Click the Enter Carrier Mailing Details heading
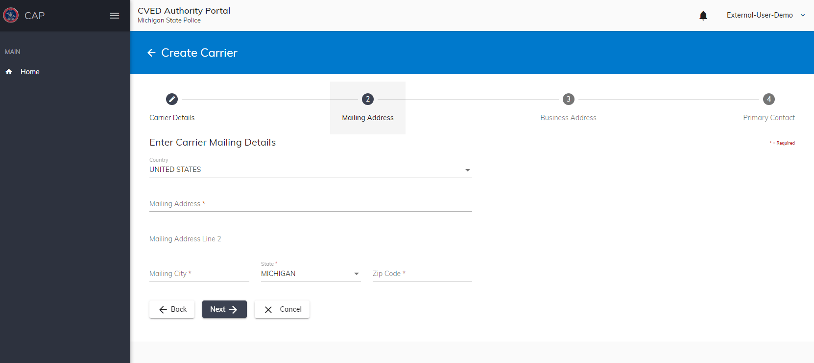The image size is (814, 363). pos(213,142)
